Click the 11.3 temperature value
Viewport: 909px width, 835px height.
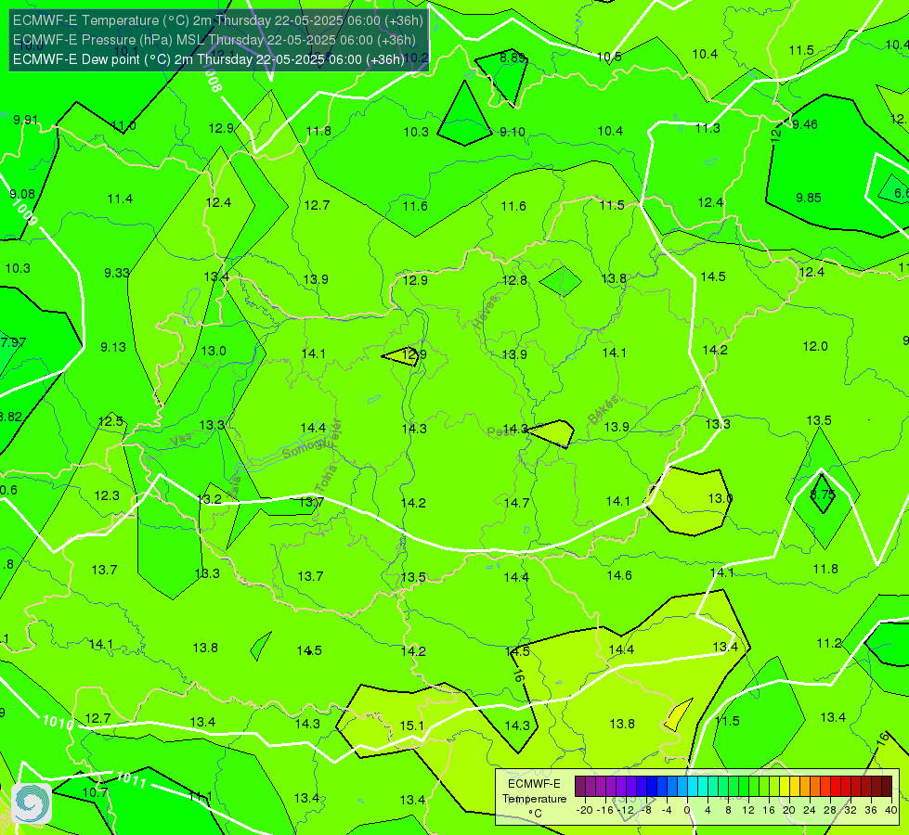[x=708, y=128]
